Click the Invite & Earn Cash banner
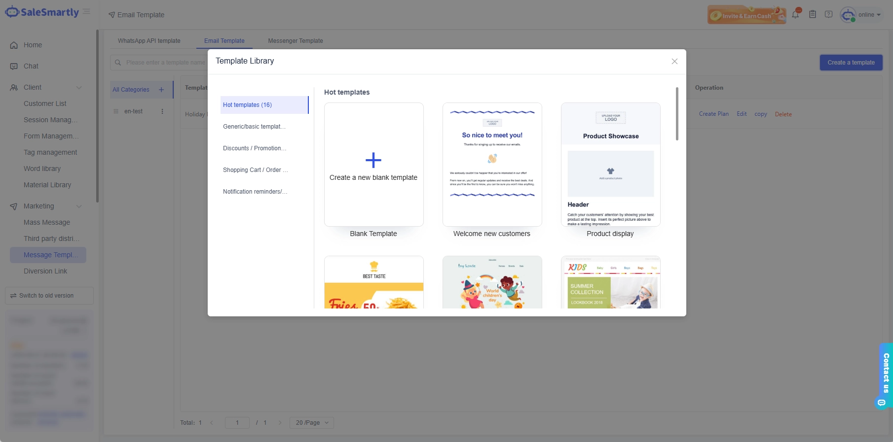 click(x=746, y=15)
